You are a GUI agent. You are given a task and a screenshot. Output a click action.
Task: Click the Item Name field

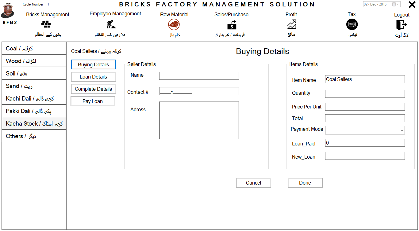pyautogui.click(x=365, y=79)
